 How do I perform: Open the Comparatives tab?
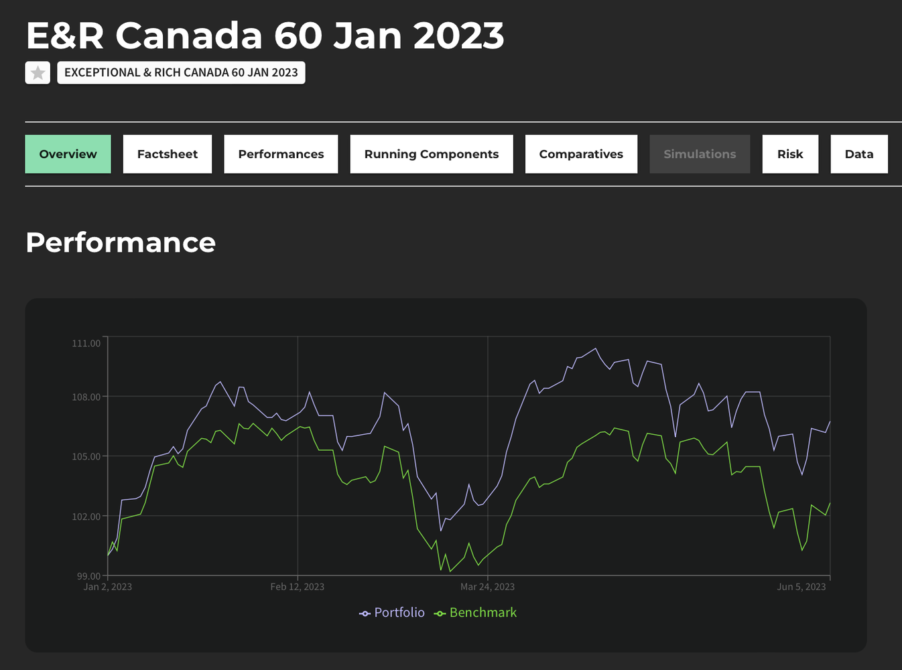click(581, 154)
